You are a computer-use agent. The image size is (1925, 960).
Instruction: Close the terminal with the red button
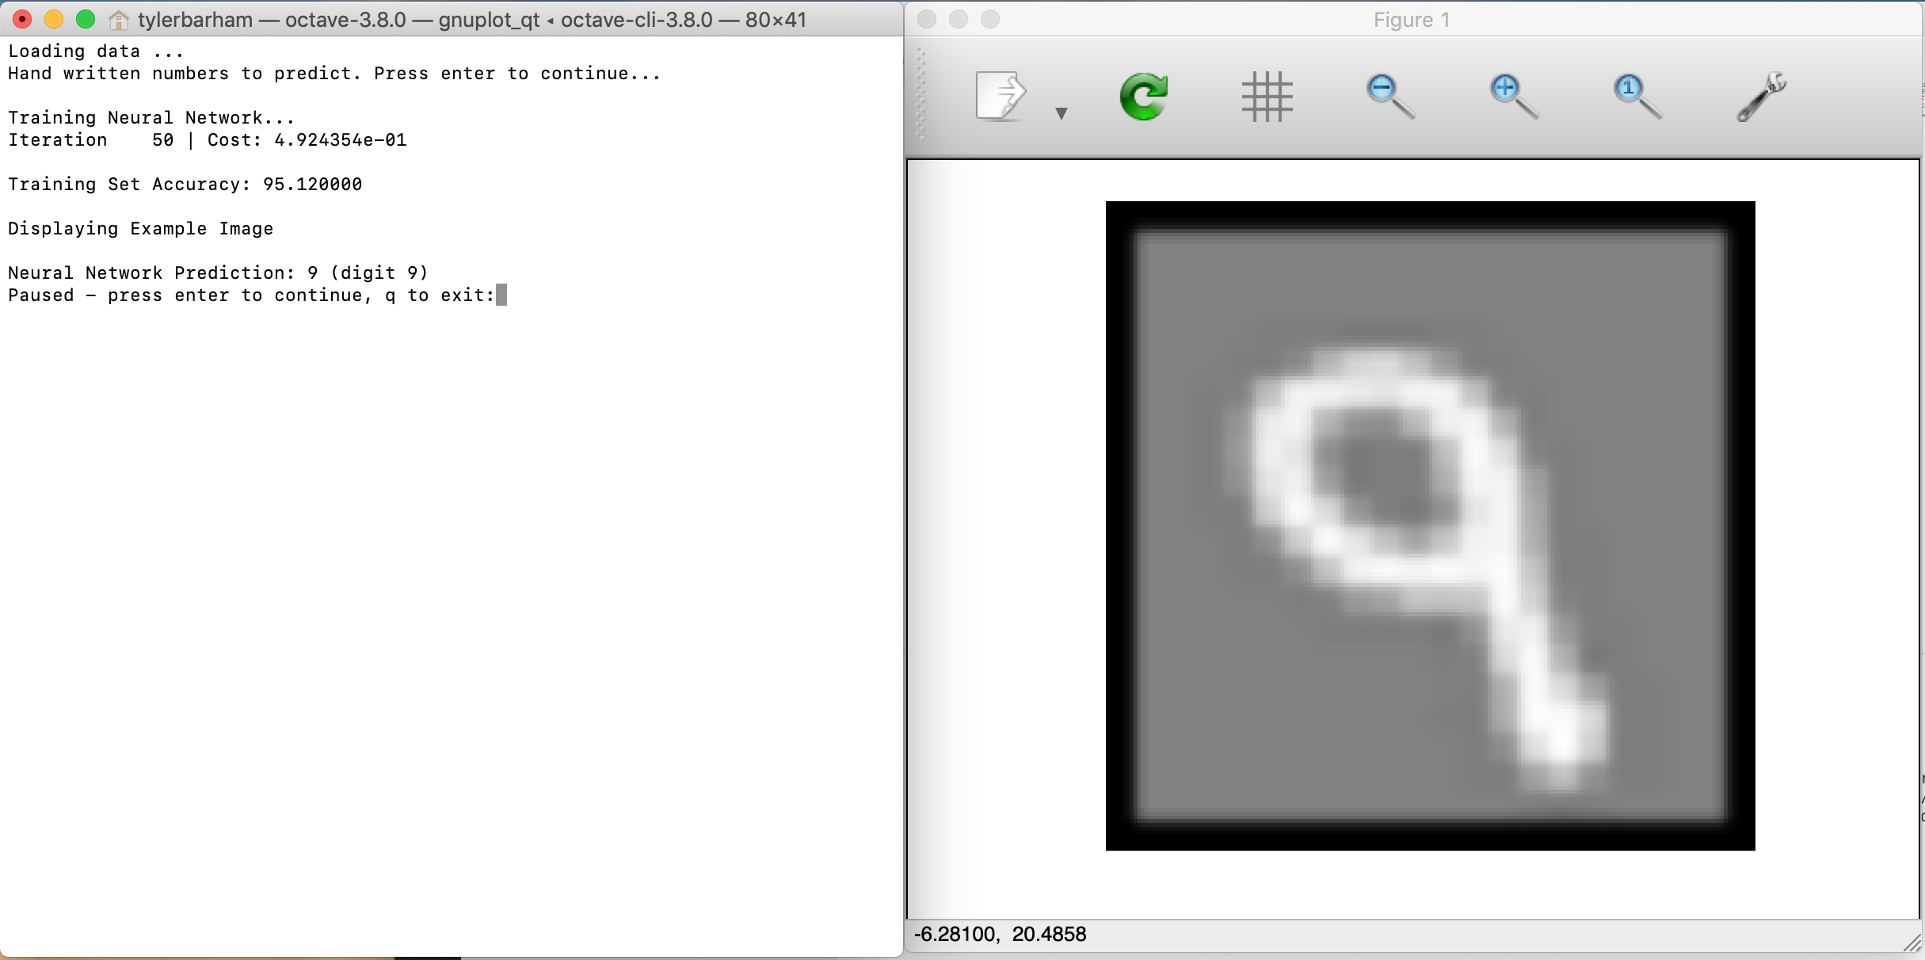[x=22, y=19]
